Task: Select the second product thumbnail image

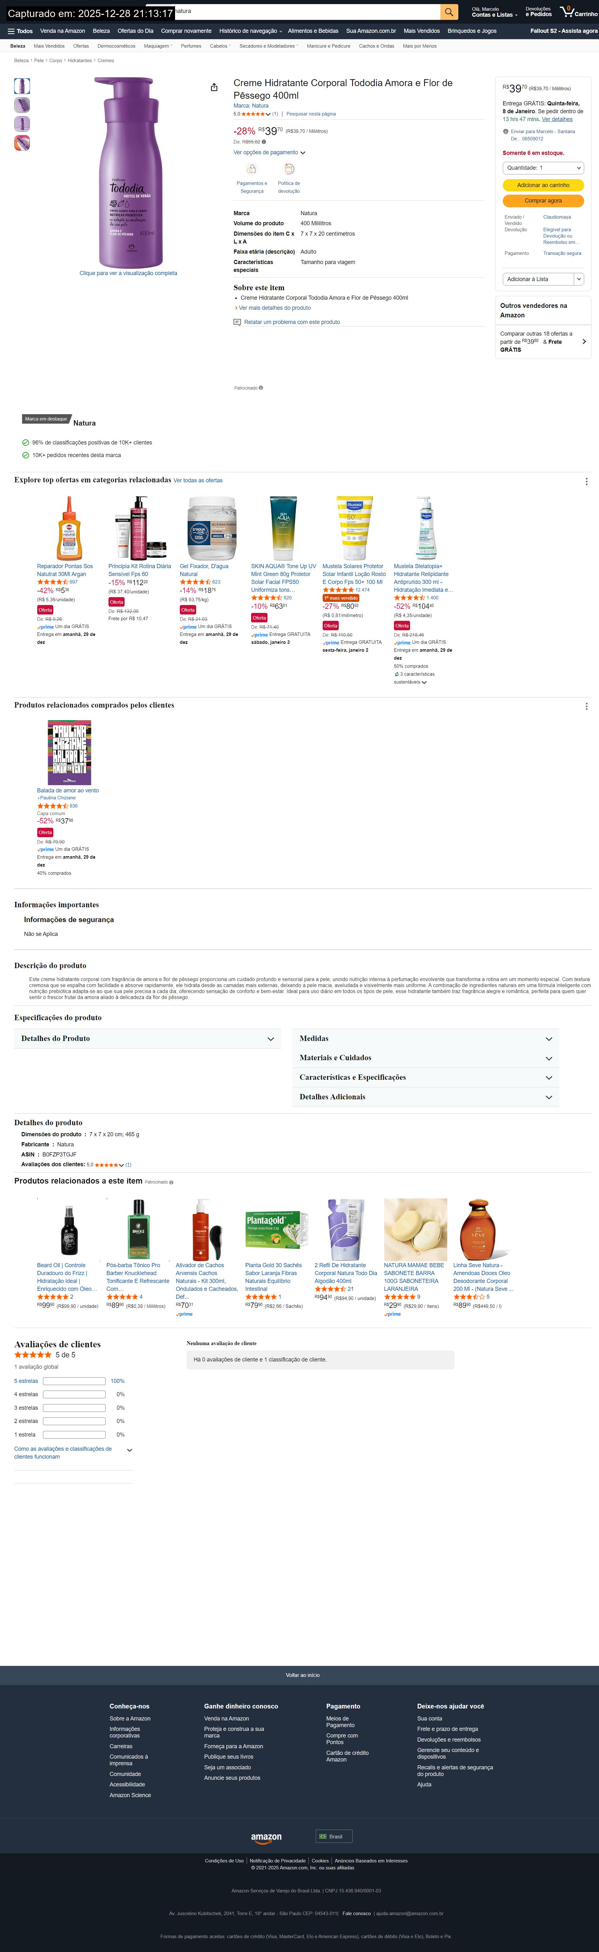Action: (x=23, y=105)
